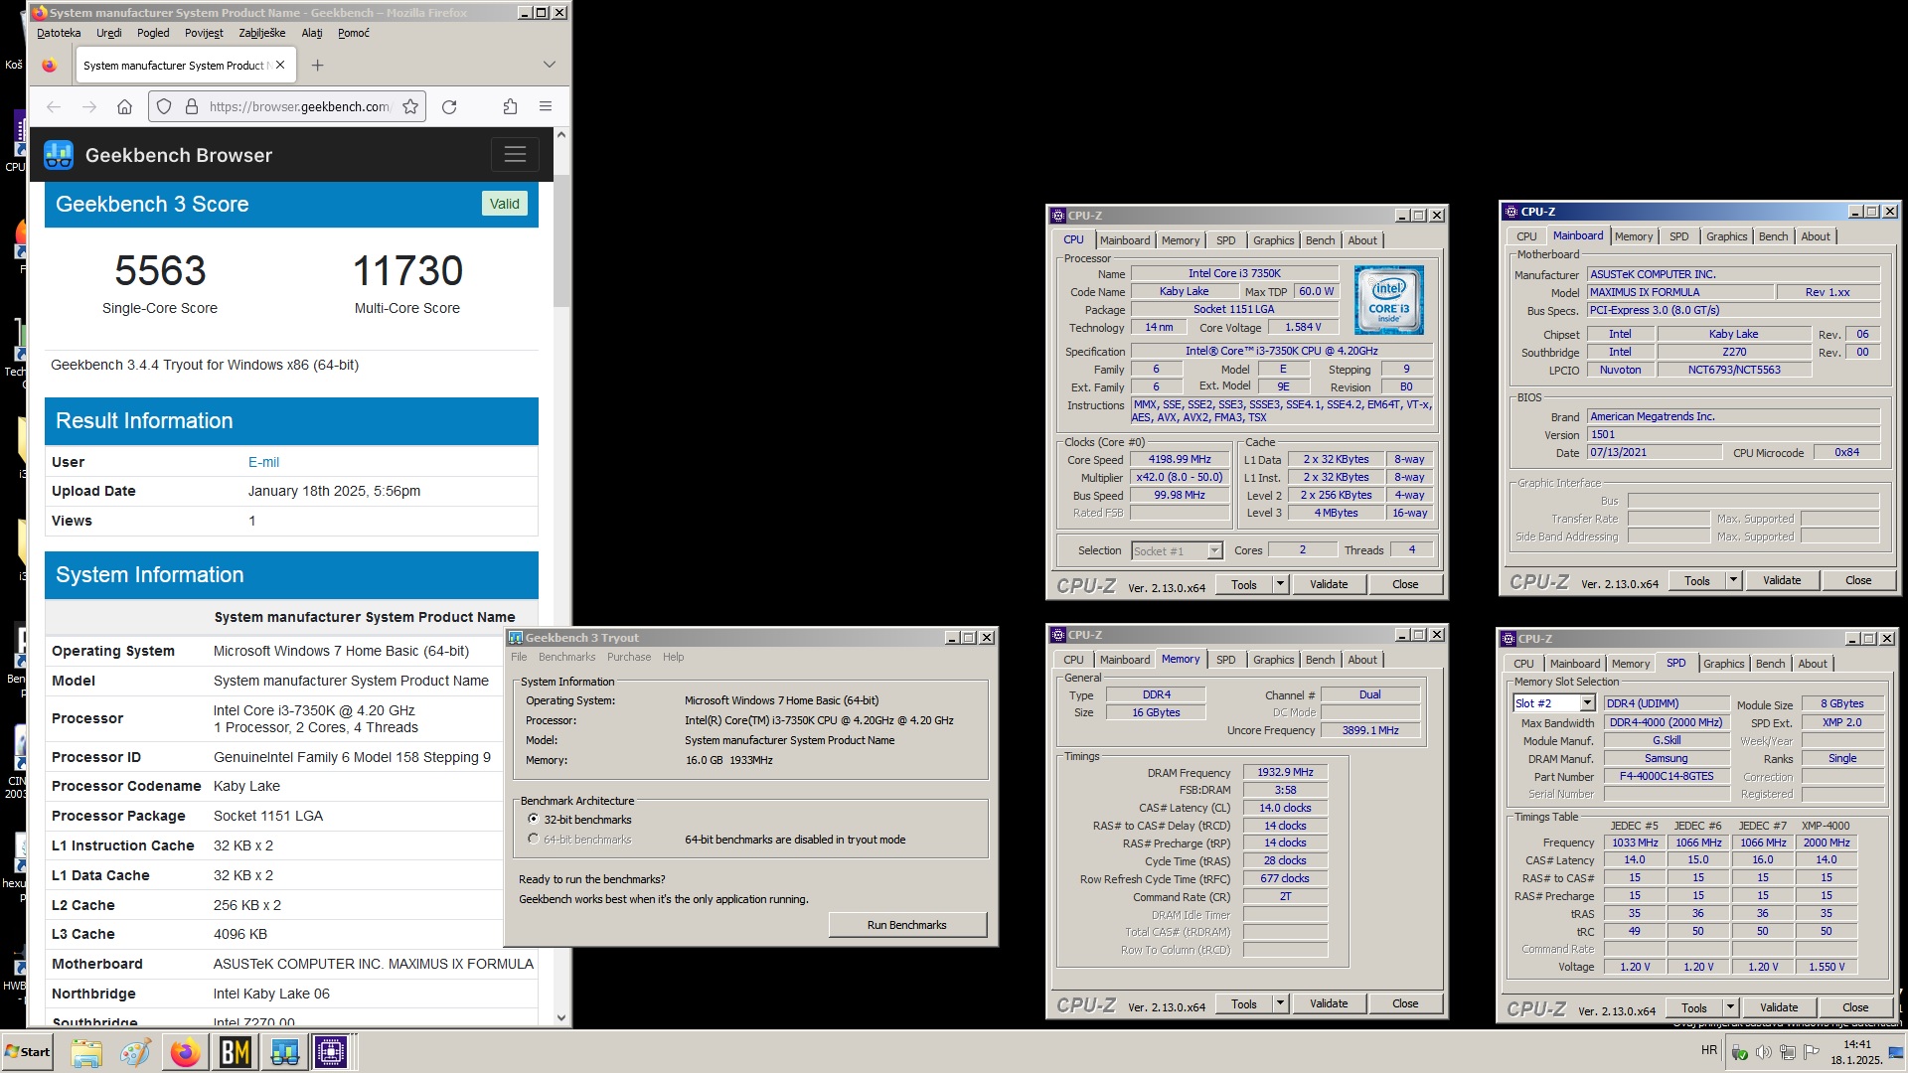Click the HR language indicator in the taskbar
1908x1073 pixels.
(1709, 1050)
